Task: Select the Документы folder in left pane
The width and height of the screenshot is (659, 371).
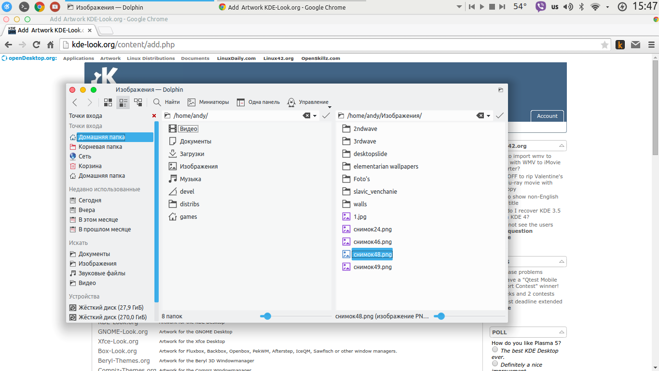Action: point(190,141)
